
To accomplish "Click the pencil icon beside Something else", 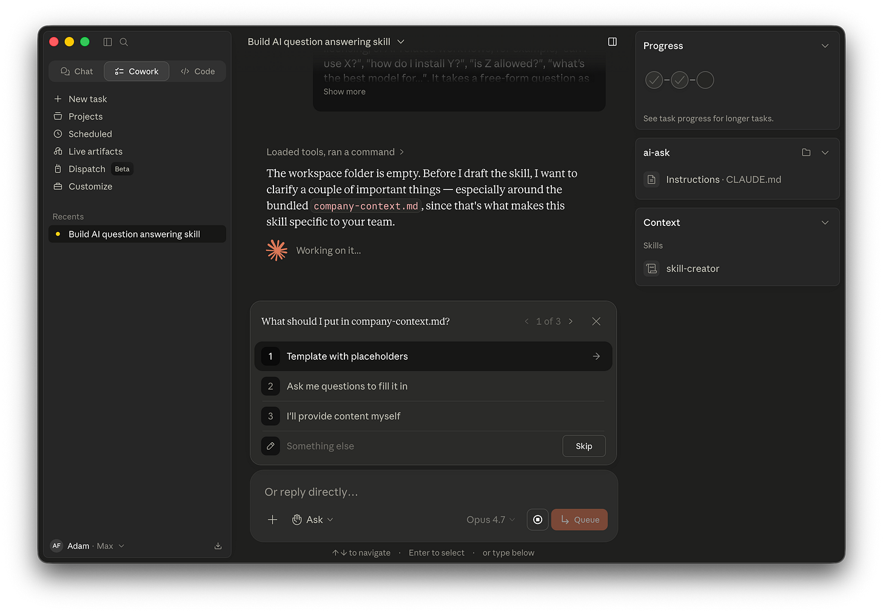I will point(270,446).
